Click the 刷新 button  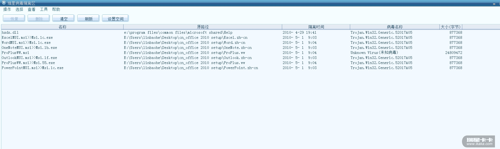coord(88,19)
